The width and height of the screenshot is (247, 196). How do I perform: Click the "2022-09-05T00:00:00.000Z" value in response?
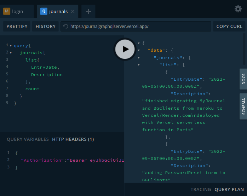pyautogui.click(x=184, y=83)
